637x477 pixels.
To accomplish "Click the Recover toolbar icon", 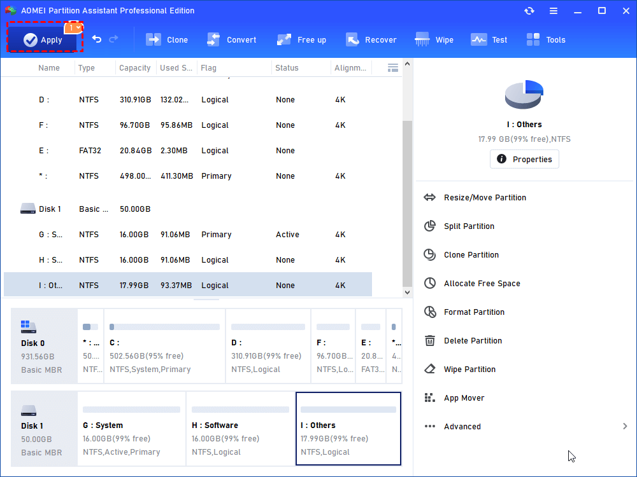I will (x=352, y=39).
